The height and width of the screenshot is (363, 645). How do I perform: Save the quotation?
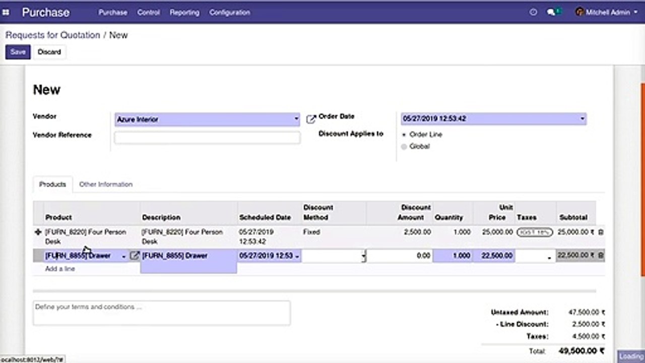[18, 52]
